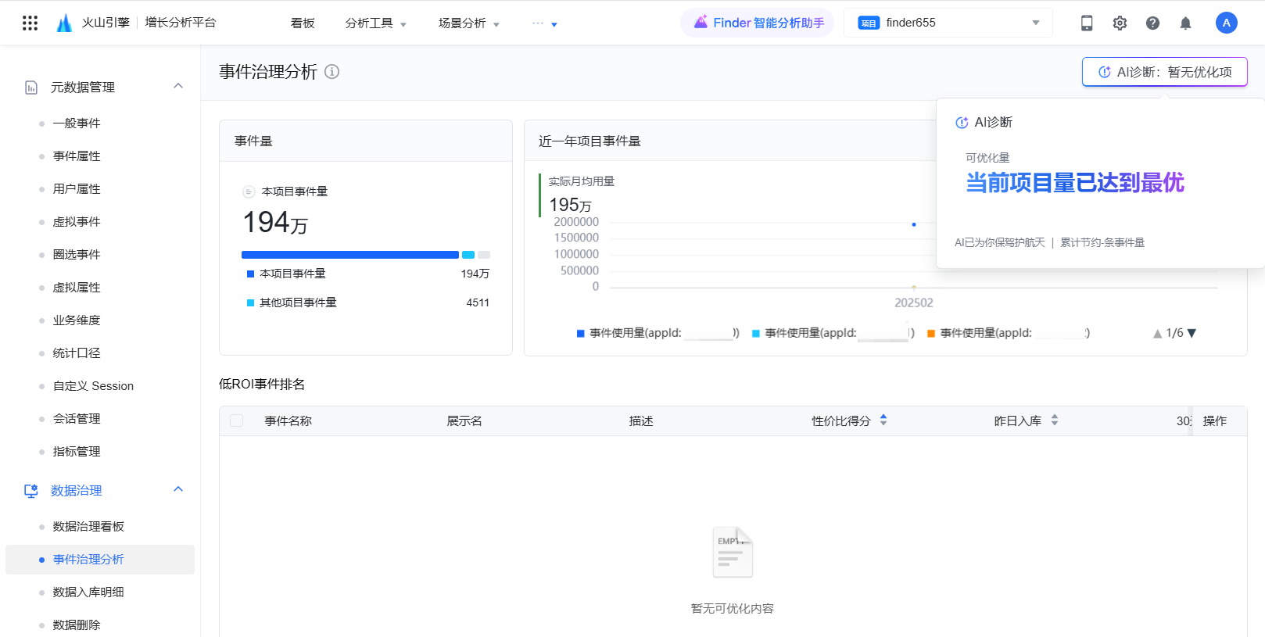1265x637 pixels.
Task: Click the 元数据管理 section icon
Action: (x=31, y=88)
